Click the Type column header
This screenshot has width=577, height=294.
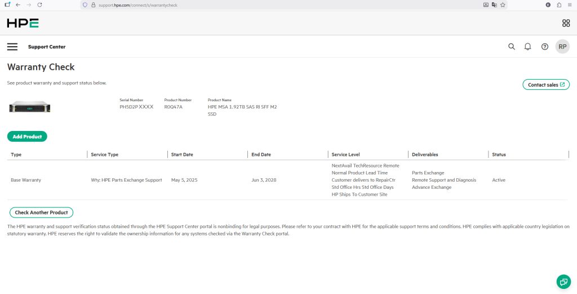(16, 155)
